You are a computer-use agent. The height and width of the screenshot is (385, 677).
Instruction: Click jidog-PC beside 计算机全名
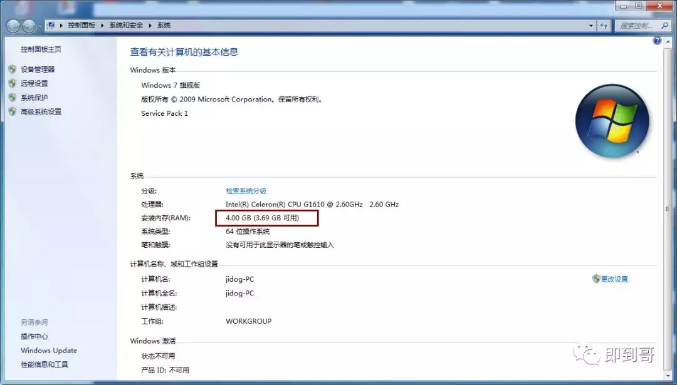point(239,293)
